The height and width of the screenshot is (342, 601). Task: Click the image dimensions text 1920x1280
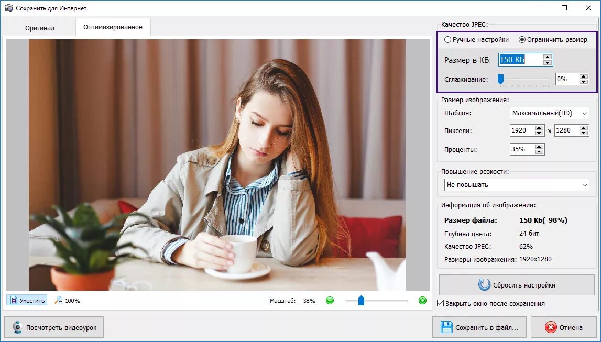tap(536, 259)
